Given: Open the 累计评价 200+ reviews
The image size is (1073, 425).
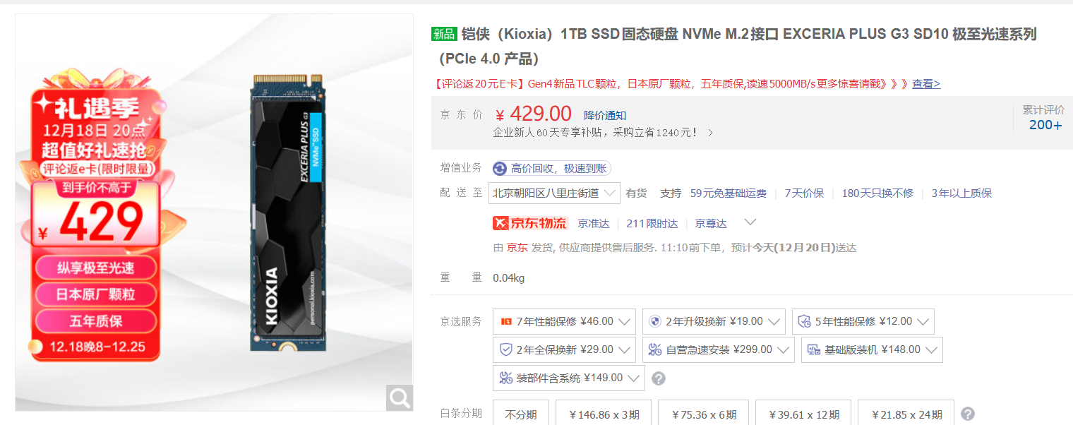Looking at the screenshot, I should (x=1044, y=118).
